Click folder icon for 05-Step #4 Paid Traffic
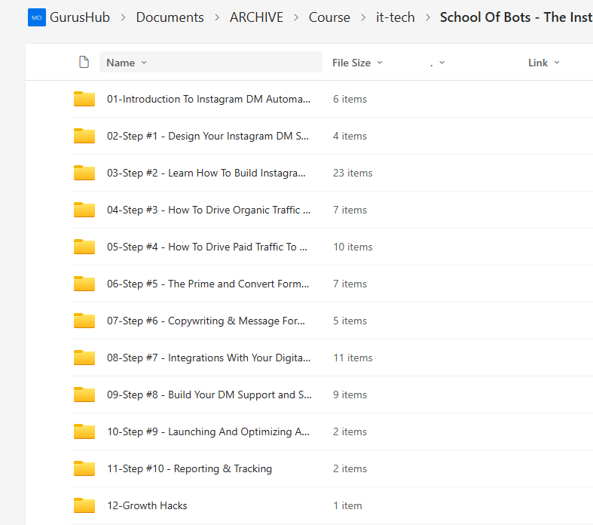Screen dimensions: 593x525 click(84, 247)
